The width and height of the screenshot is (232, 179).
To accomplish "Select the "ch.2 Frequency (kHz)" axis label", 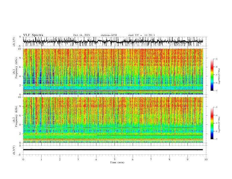I will (15, 116).
